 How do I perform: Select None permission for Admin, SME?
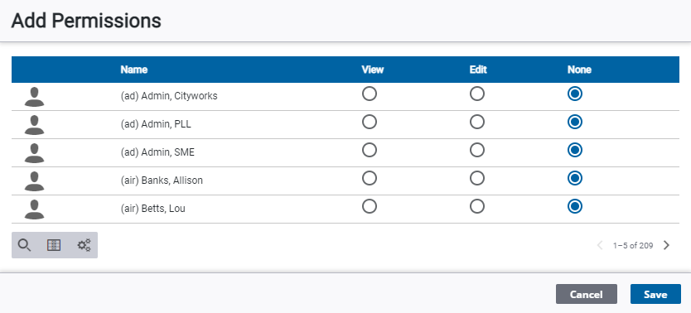pos(575,150)
